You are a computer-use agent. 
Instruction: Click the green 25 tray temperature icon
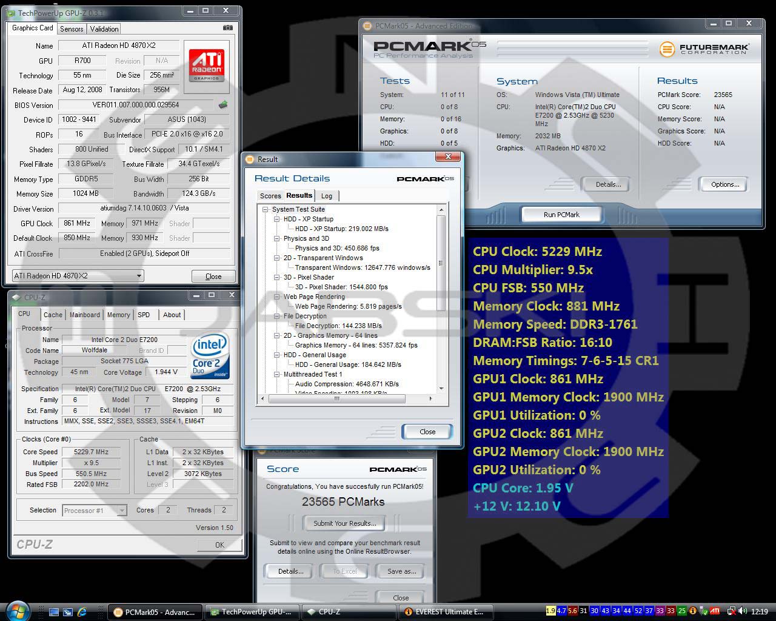tap(681, 611)
